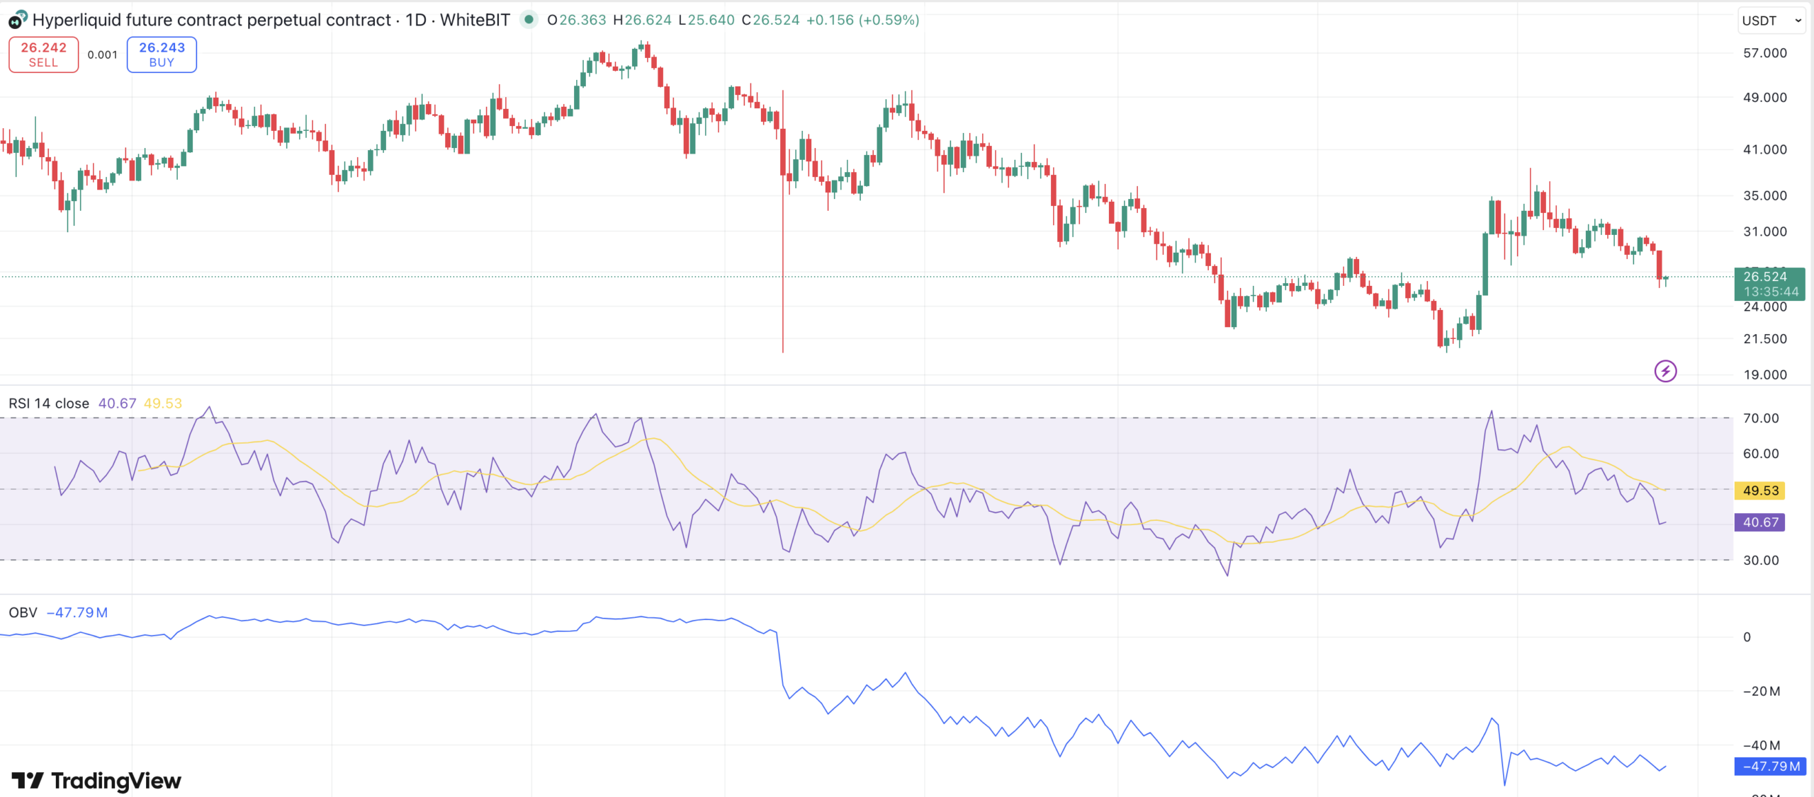Click the TradingView logo

coord(96,780)
